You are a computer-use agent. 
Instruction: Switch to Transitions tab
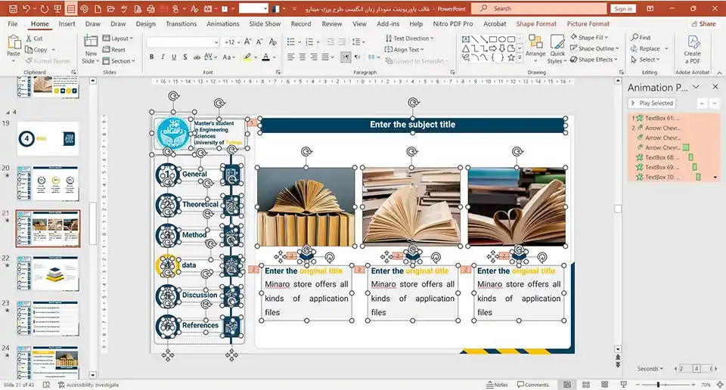181,23
